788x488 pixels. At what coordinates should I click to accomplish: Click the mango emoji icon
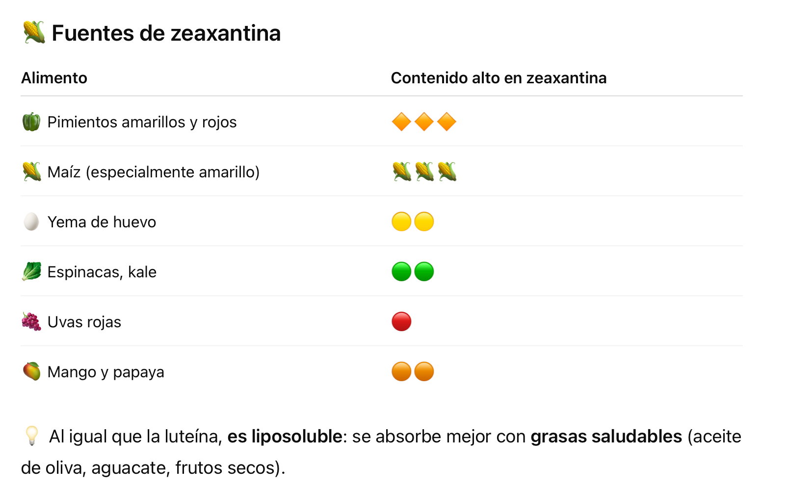pyautogui.click(x=31, y=372)
